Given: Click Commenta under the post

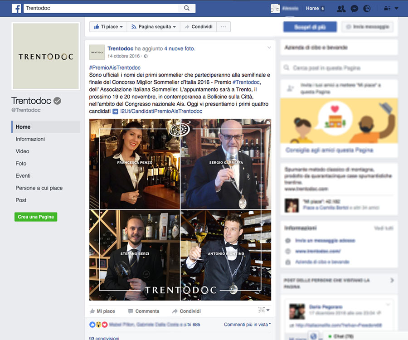Looking at the screenshot, I should point(144,311).
